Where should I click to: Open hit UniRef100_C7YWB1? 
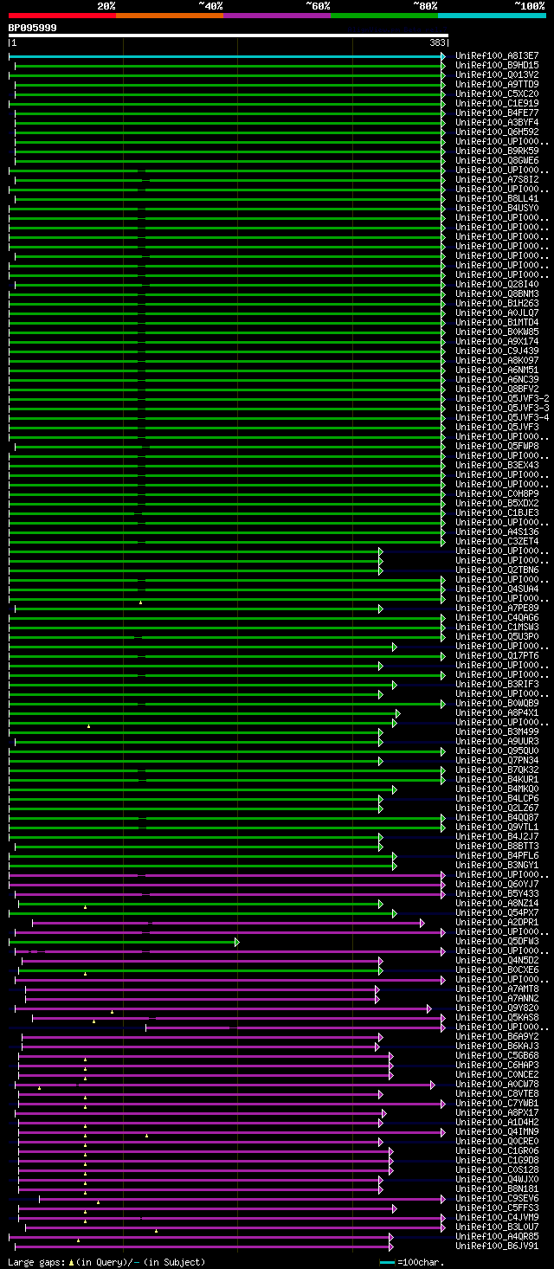(x=497, y=1103)
